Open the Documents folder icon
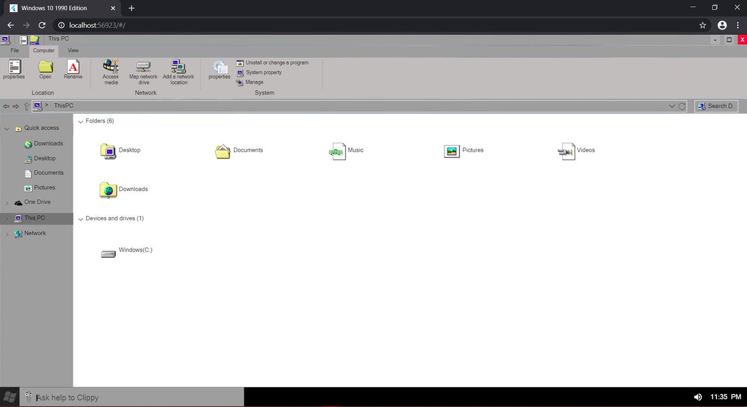Viewport: 747px width, 407px height. pyautogui.click(x=223, y=151)
